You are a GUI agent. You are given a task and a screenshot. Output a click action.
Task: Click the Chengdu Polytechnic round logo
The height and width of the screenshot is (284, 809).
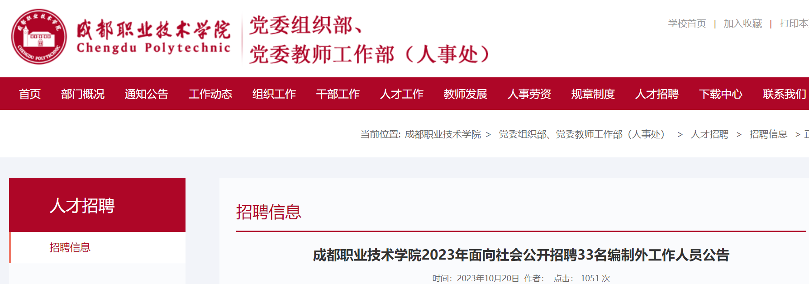pyautogui.click(x=39, y=37)
